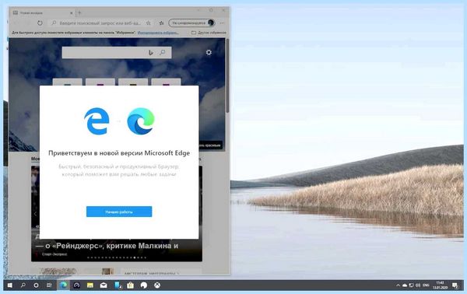
Task: Open Cortana circle on taskbar
Action: (x=36, y=285)
